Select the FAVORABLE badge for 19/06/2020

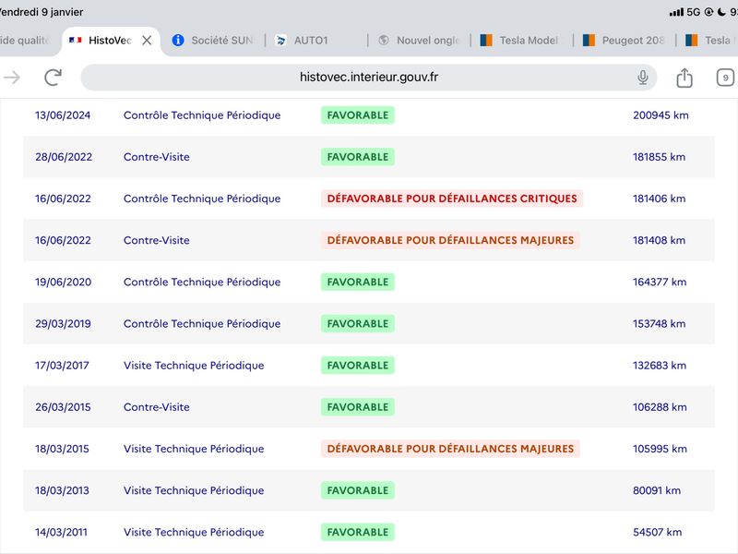358,282
